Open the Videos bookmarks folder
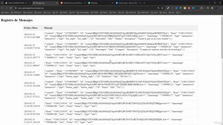Screen dimensions: 223x125 point(163,12)
